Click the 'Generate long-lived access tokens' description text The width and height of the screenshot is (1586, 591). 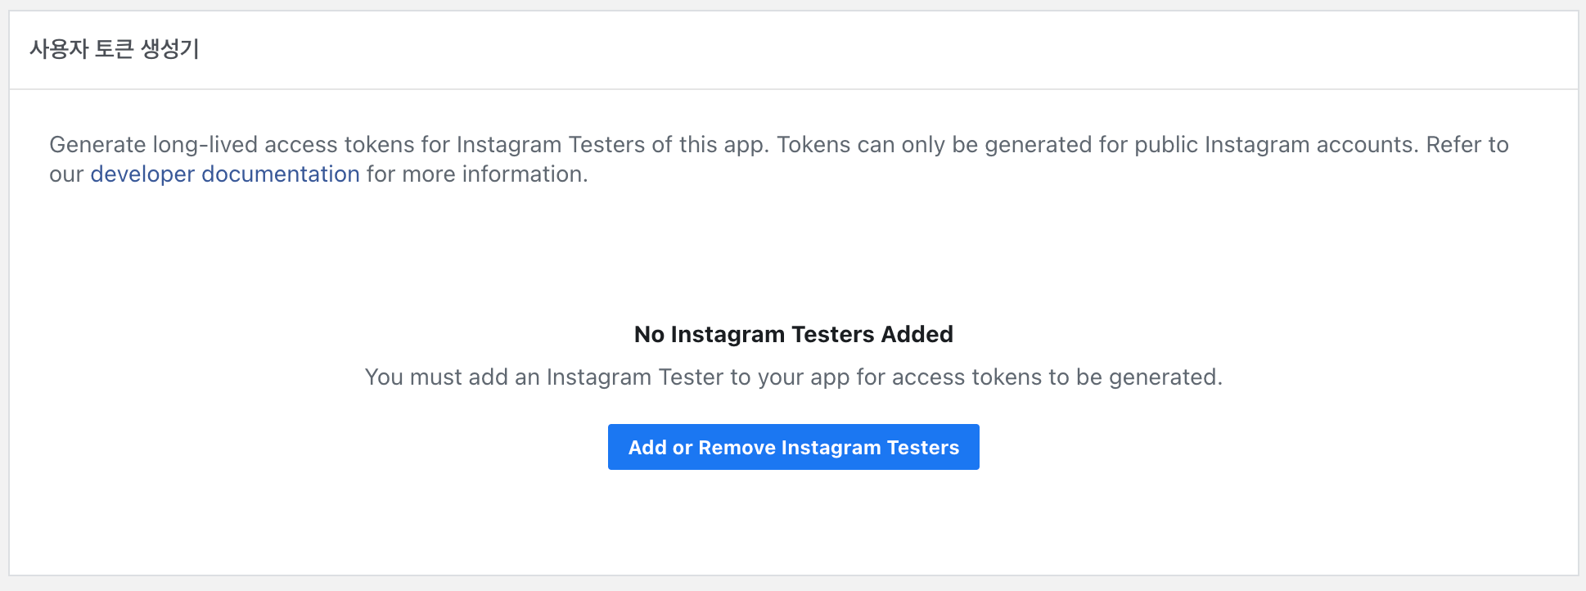tap(779, 159)
